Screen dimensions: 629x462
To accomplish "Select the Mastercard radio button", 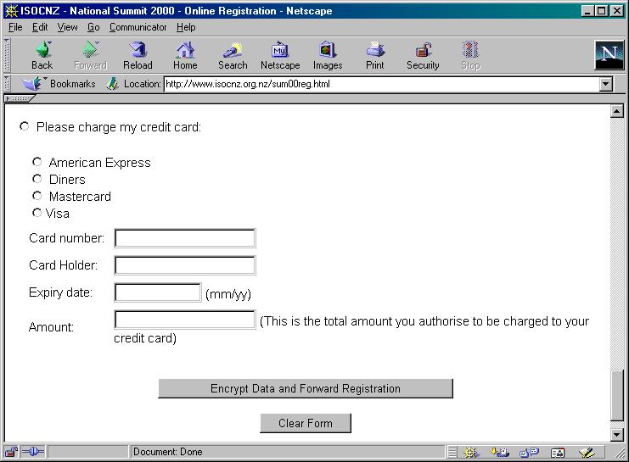I will tap(37, 196).
